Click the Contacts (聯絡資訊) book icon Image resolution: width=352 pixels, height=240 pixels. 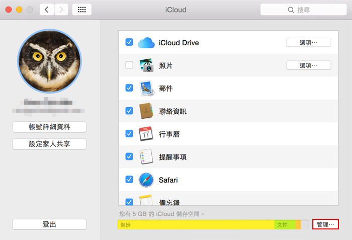tap(146, 111)
